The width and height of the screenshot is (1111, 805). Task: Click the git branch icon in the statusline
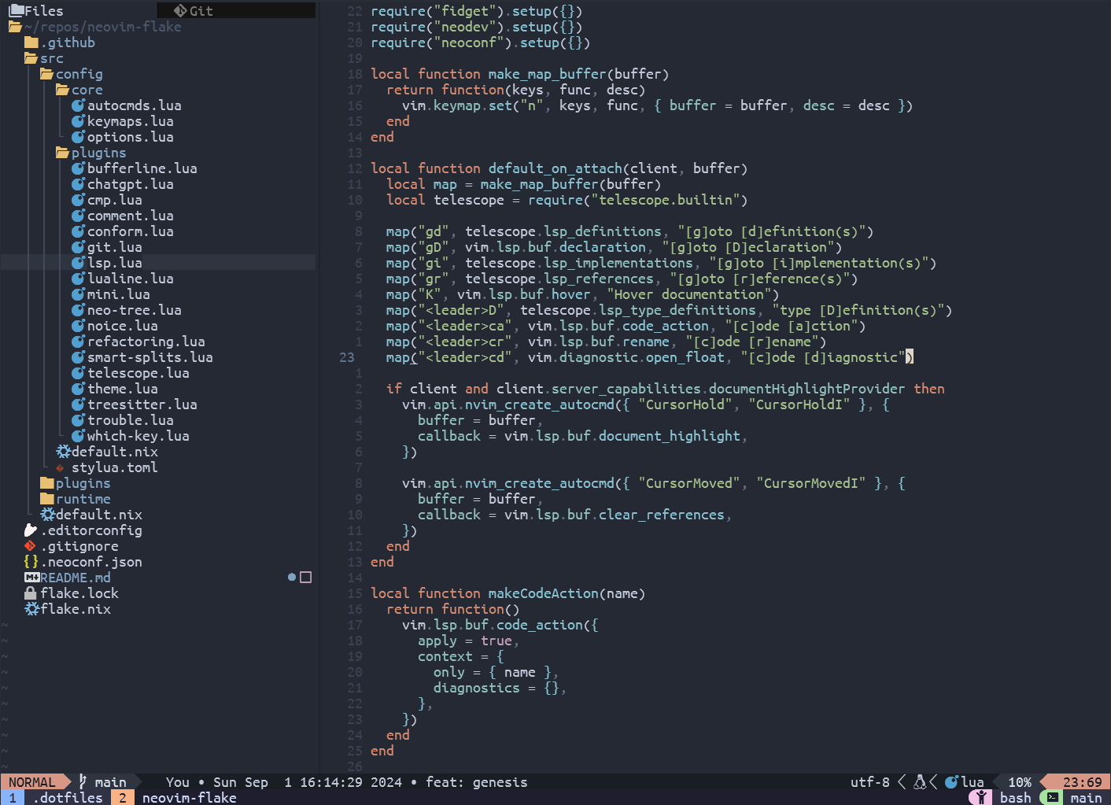(83, 781)
